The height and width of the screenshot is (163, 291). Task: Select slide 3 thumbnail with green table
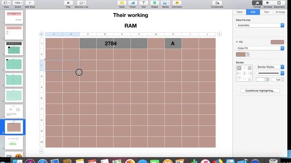pos(14,48)
